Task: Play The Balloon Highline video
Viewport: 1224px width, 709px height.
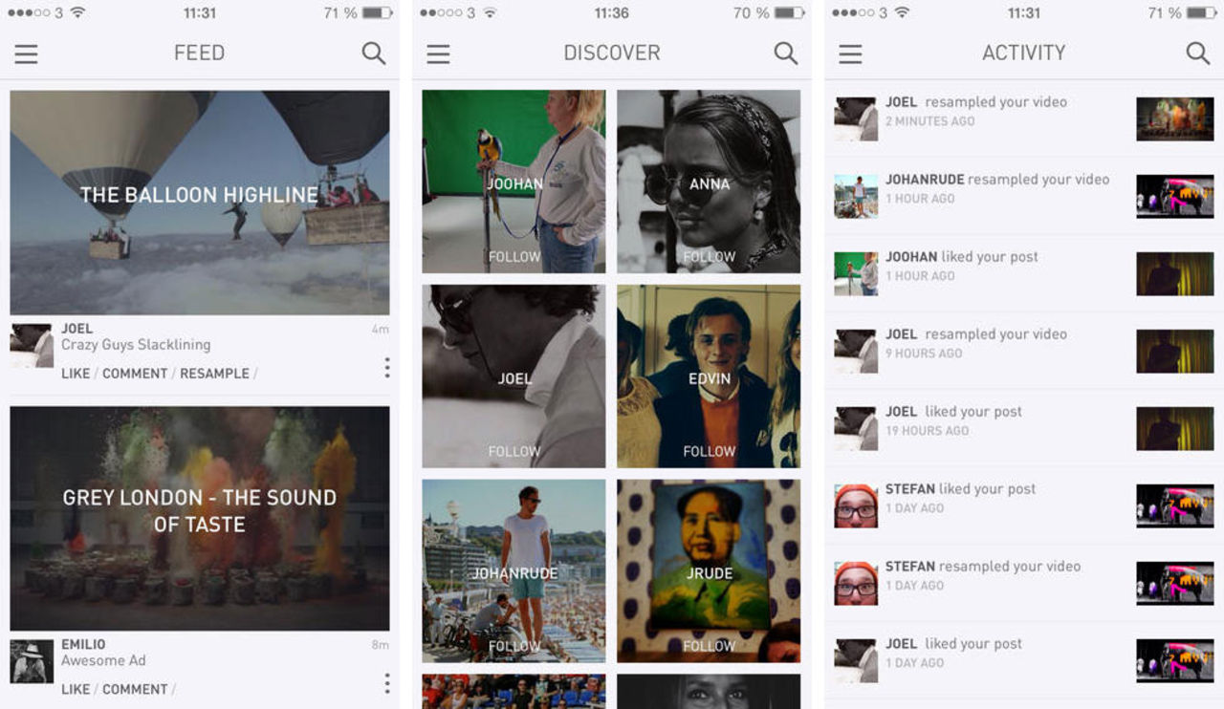Action: tap(199, 203)
